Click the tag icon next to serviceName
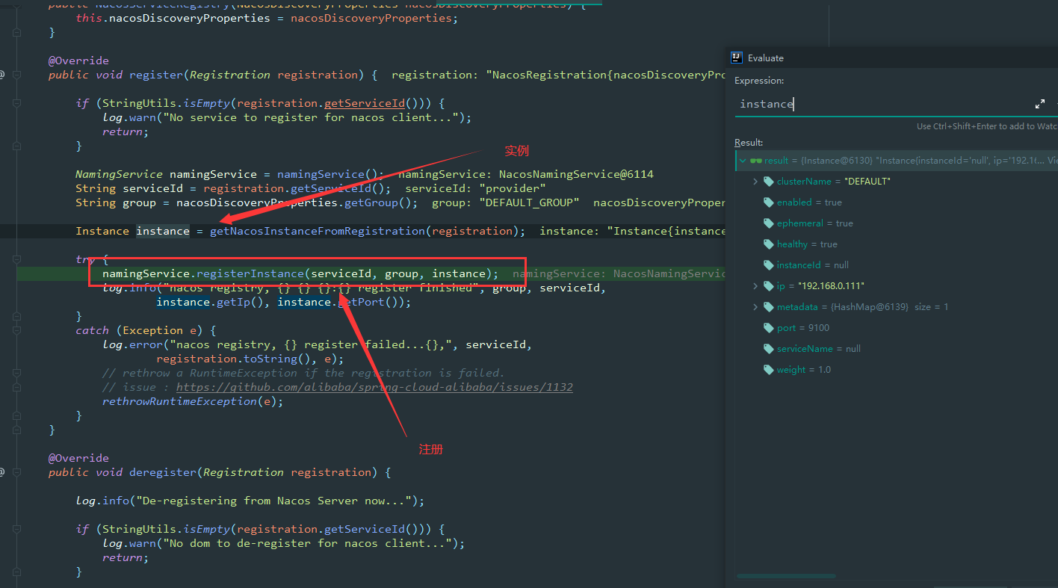 (x=768, y=349)
